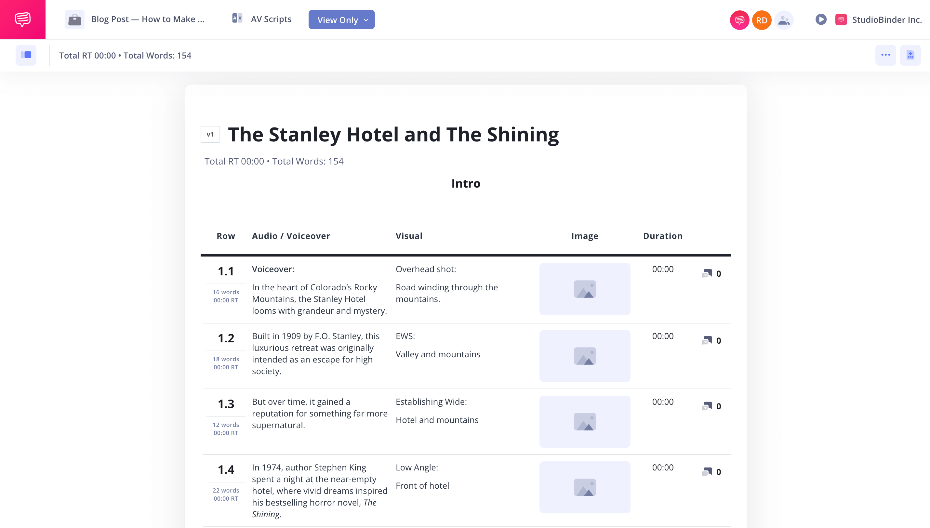Click the three-dot overflow menu icon

click(885, 55)
